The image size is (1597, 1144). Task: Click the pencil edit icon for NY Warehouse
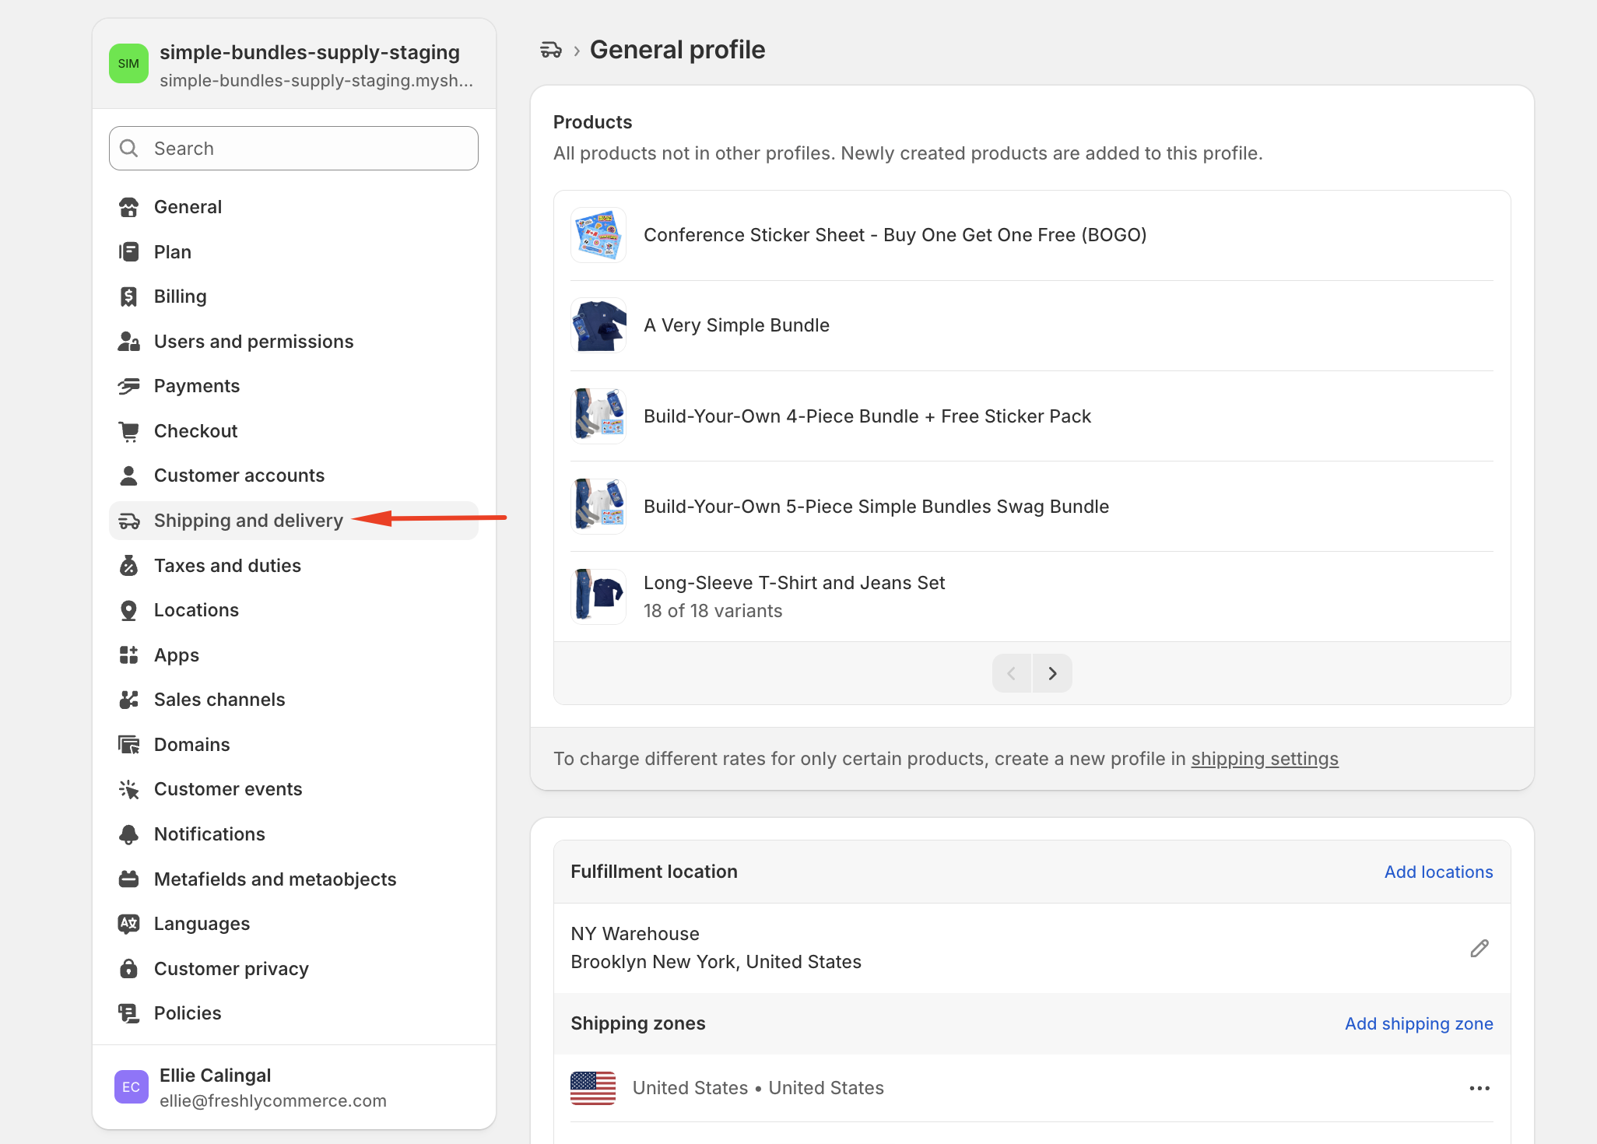tap(1479, 948)
